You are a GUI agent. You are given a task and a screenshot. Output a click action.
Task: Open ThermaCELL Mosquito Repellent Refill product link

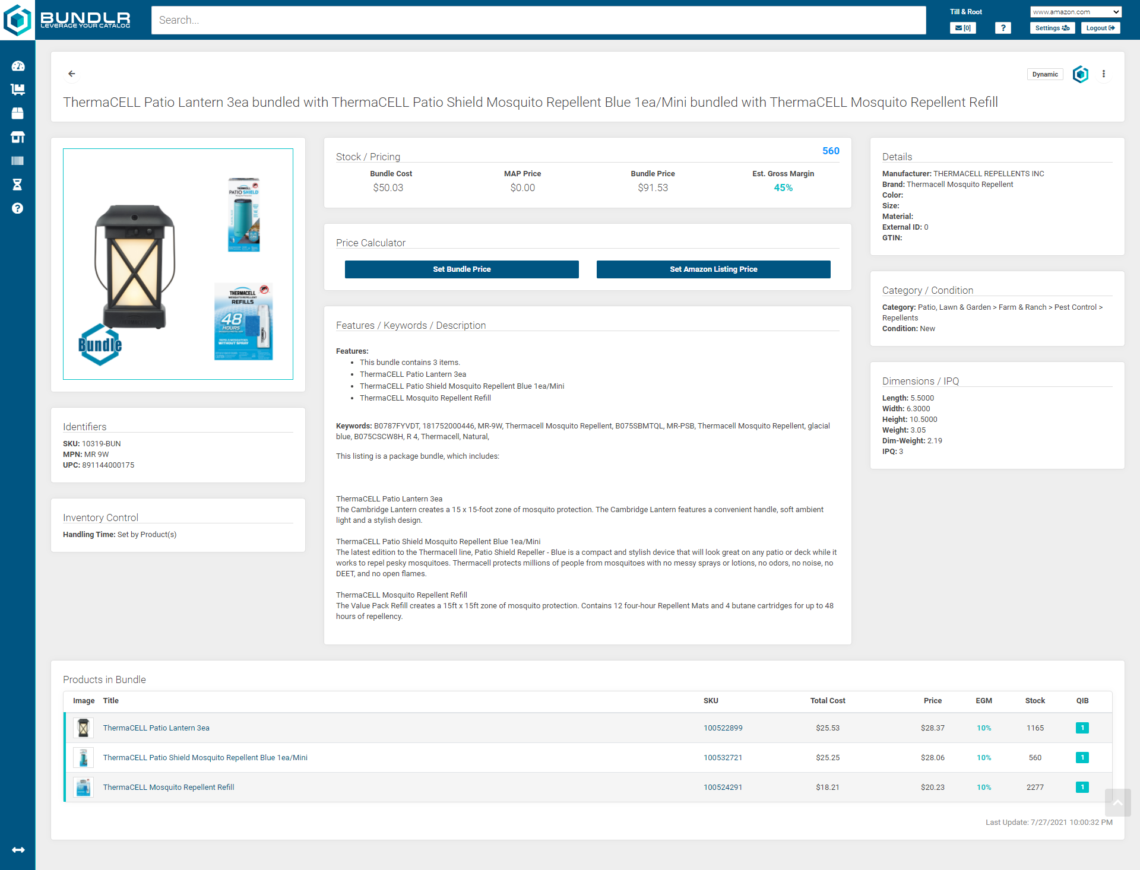coord(169,787)
